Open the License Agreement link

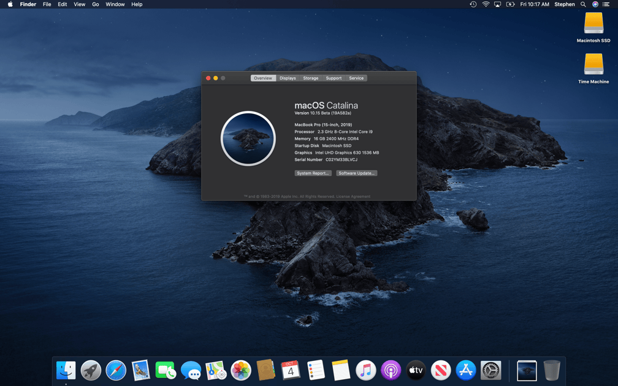353,197
